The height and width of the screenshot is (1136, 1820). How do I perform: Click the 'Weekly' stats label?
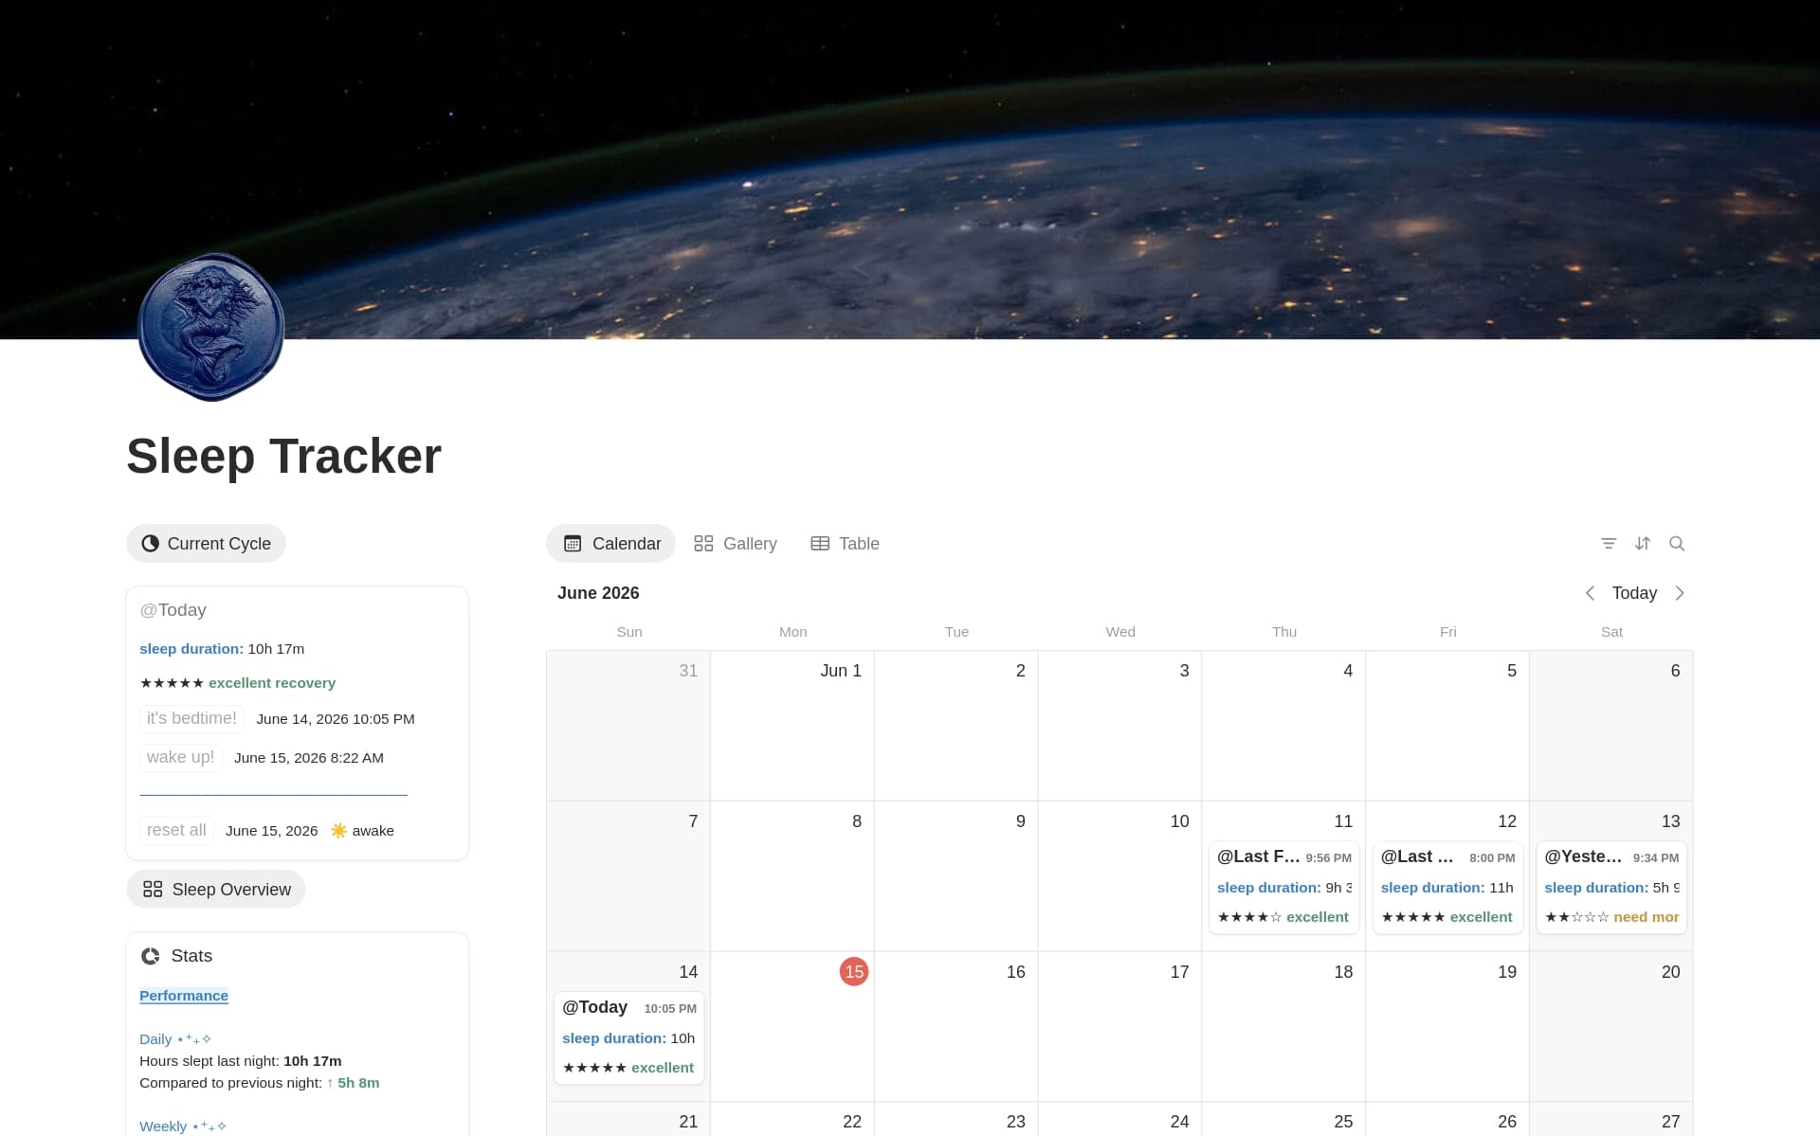(x=163, y=1127)
